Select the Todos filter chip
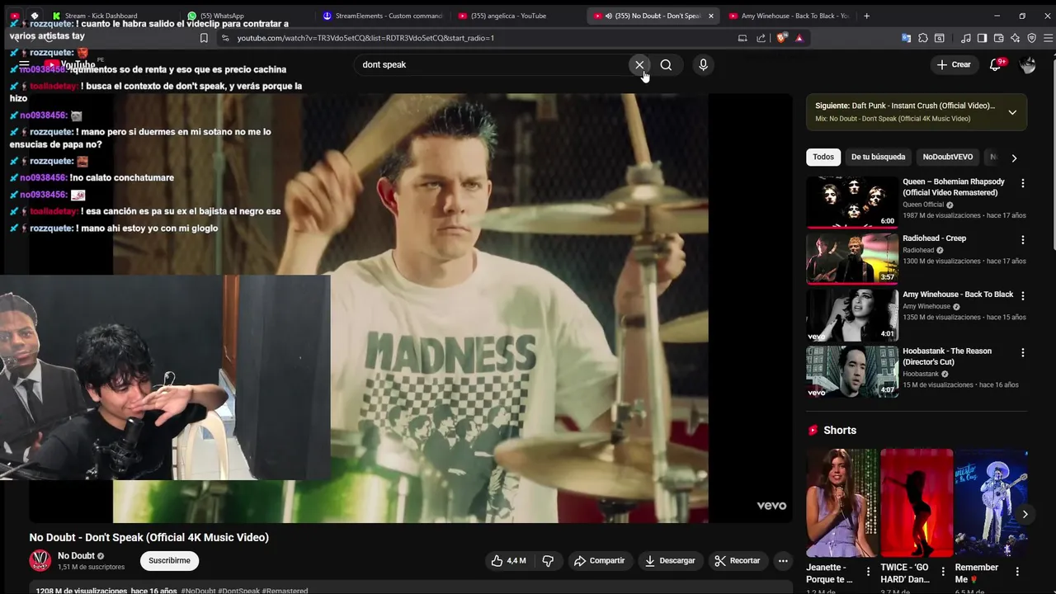Image resolution: width=1056 pixels, height=594 pixels. click(823, 157)
